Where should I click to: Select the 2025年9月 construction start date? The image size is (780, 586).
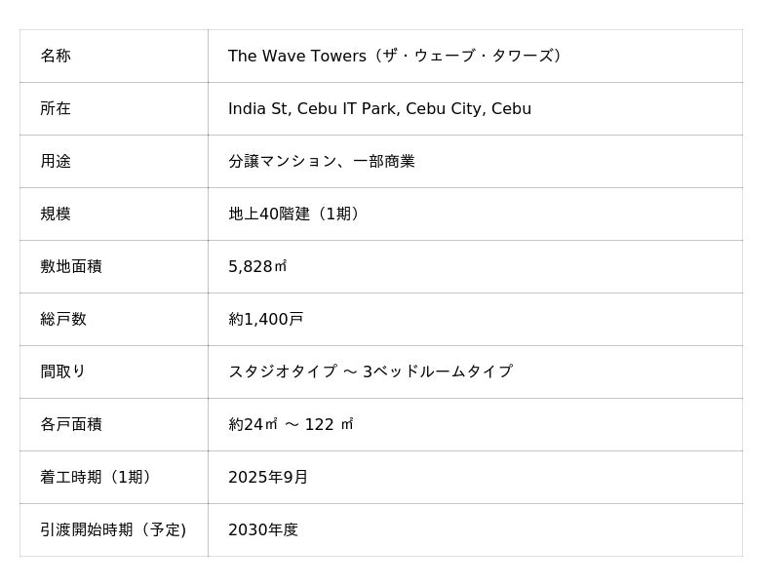[x=268, y=478]
